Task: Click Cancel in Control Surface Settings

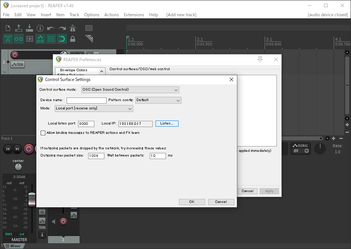Action: tap(221, 202)
